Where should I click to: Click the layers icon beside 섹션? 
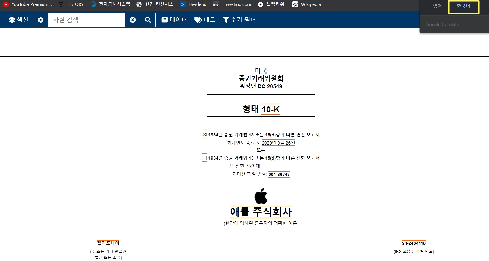tap(12, 20)
